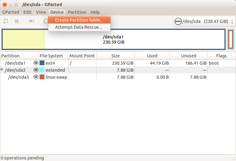Click the New partition toolbar icon
The height and width of the screenshot is (161, 236).
click(5, 21)
